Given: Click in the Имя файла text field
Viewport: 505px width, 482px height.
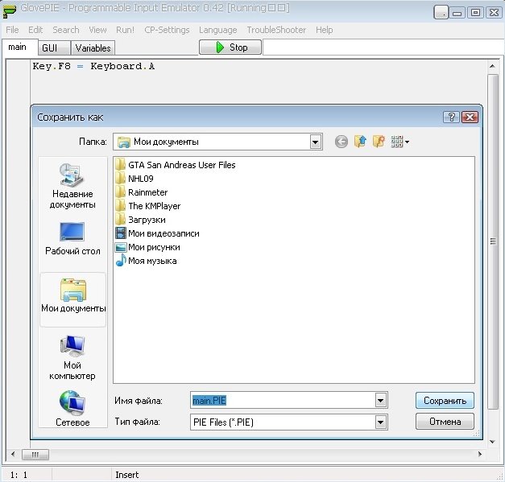Looking at the screenshot, I should (283, 401).
